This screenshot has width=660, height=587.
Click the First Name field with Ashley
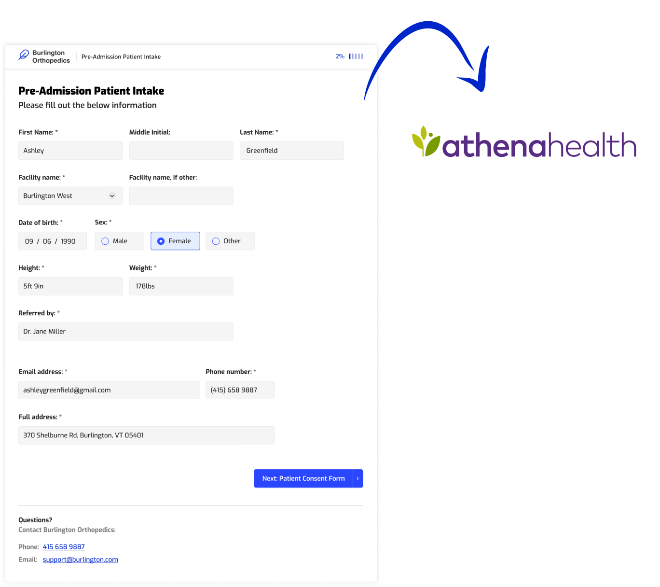tap(70, 151)
